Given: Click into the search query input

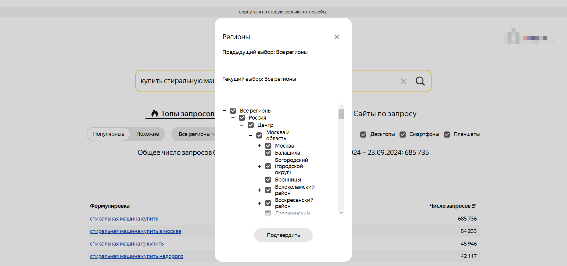Looking at the screenshot, I should click(x=177, y=81).
